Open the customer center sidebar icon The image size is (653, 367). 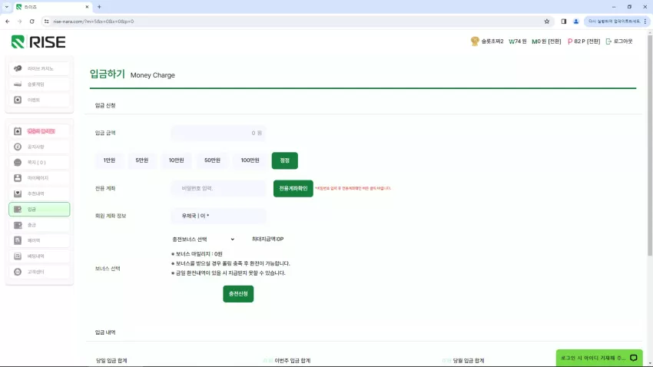(18, 272)
